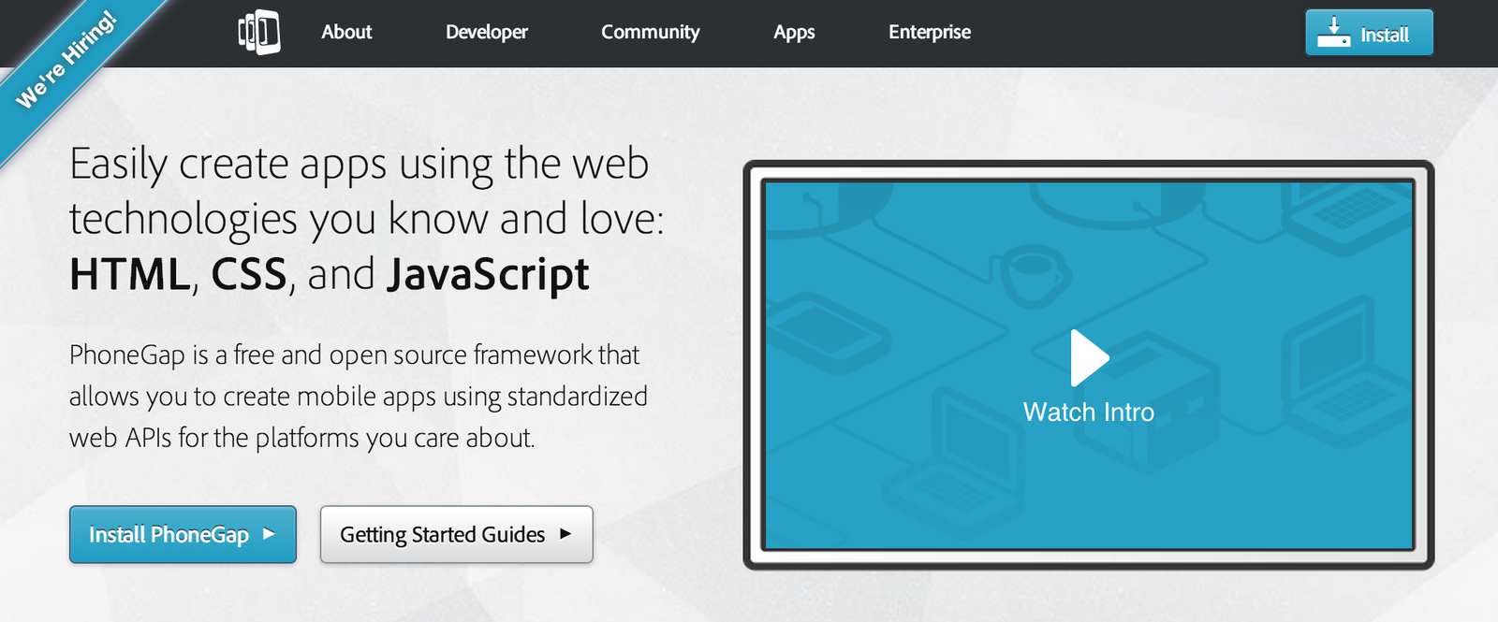The height and width of the screenshot is (622, 1498).
Task: Click the Install PhoneGap button
Action: (x=183, y=534)
